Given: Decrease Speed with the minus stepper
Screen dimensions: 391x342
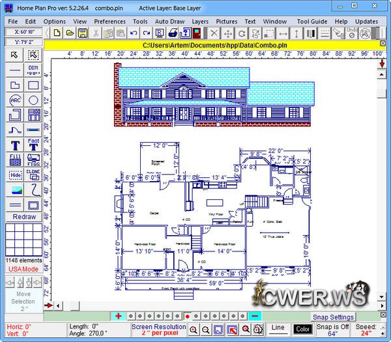Looking at the screenshot, I should point(383,326).
